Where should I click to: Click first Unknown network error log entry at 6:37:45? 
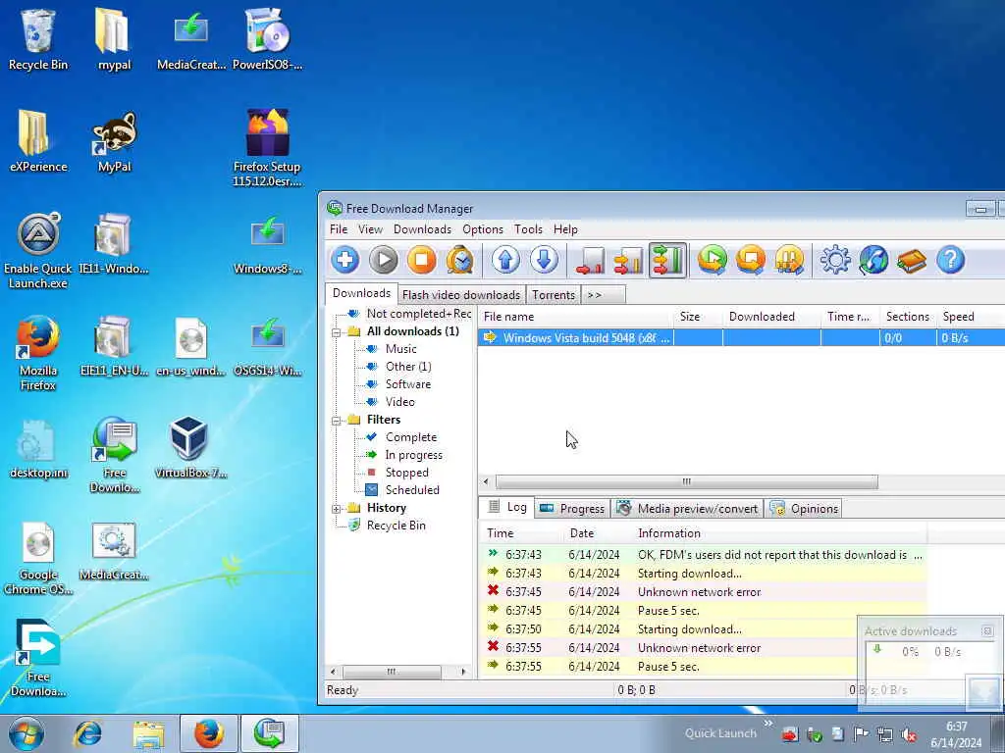(x=703, y=592)
